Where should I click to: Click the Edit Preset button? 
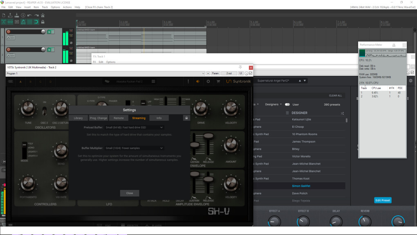[x=383, y=200]
